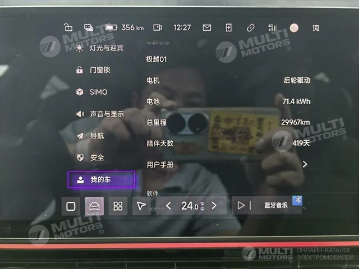Tap the unlocked padlock status icon

68,27
